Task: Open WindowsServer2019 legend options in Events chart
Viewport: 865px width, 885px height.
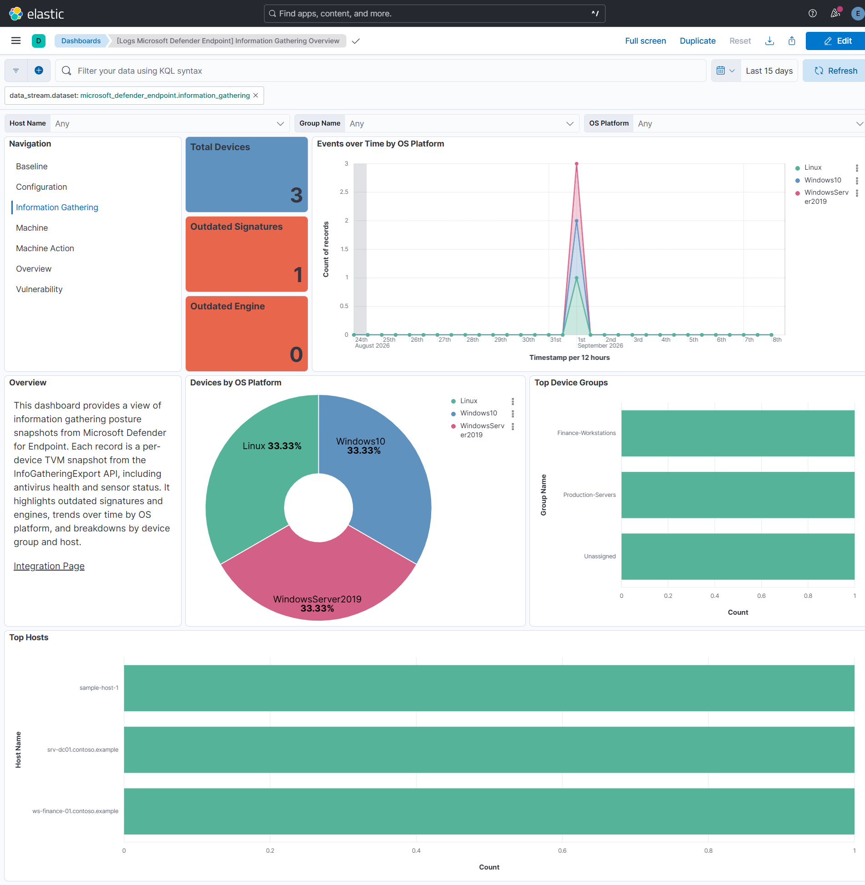Action: click(857, 193)
